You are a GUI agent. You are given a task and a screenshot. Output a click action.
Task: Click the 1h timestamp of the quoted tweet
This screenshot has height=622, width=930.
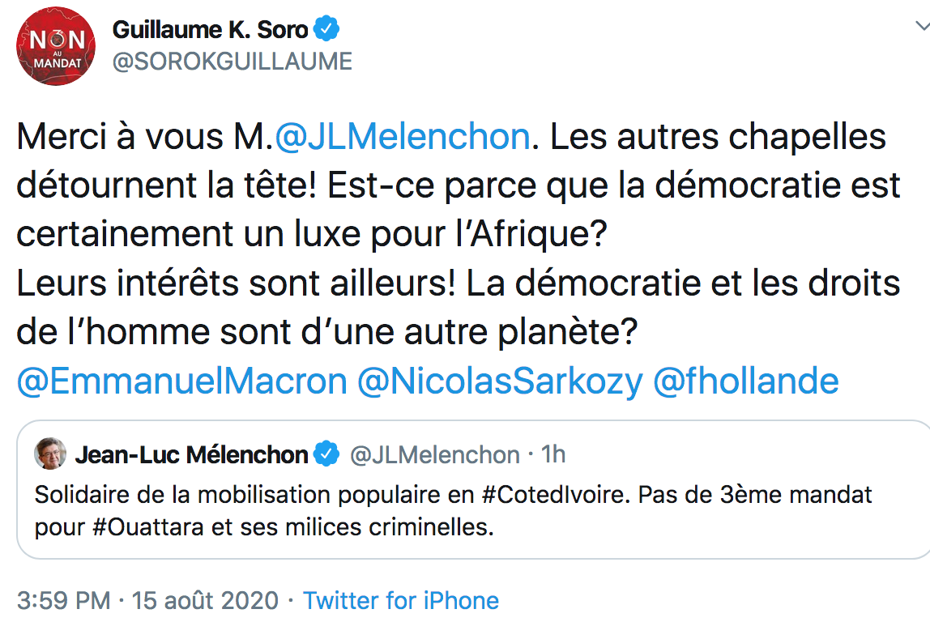553,454
